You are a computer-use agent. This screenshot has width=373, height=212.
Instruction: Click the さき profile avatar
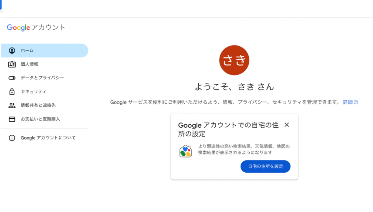[234, 60]
